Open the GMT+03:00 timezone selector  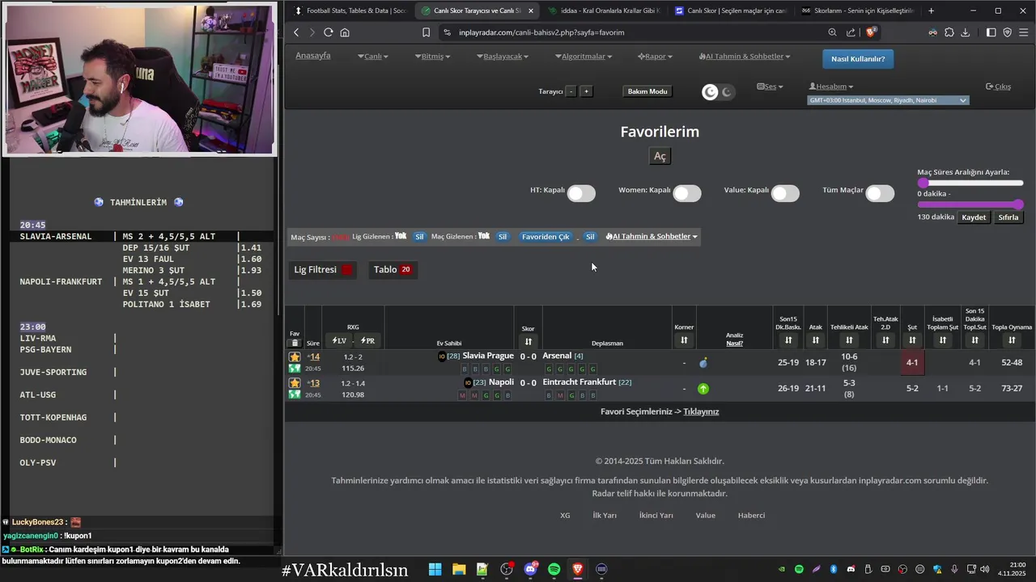pos(888,100)
